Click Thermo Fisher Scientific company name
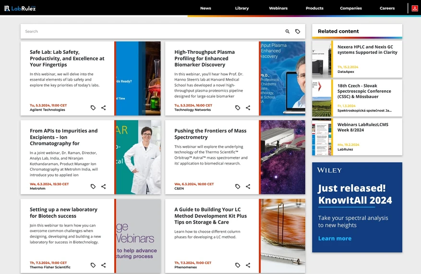 (50, 267)
